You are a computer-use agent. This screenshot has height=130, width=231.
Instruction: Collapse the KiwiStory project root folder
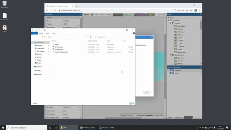coord(169,20)
